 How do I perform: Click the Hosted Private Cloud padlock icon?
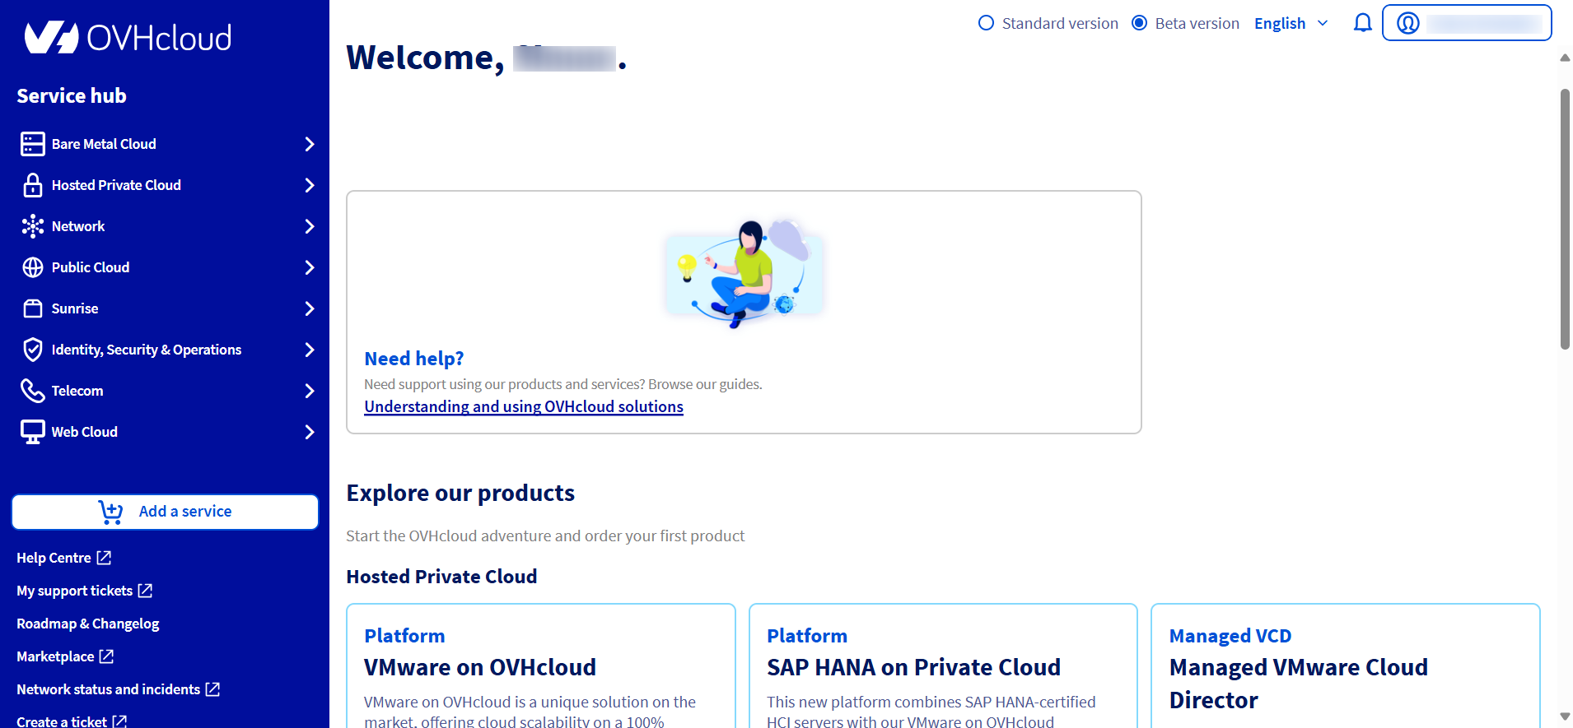(x=33, y=185)
